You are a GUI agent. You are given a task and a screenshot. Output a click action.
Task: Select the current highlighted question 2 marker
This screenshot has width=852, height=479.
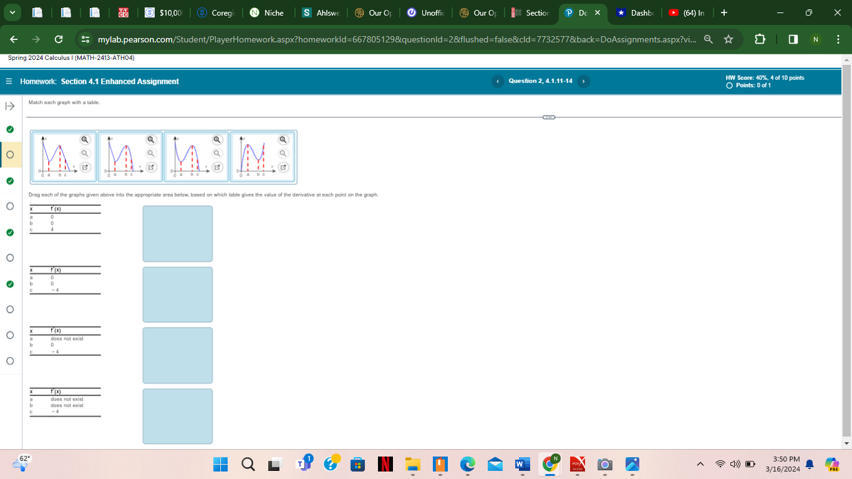tap(9, 154)
